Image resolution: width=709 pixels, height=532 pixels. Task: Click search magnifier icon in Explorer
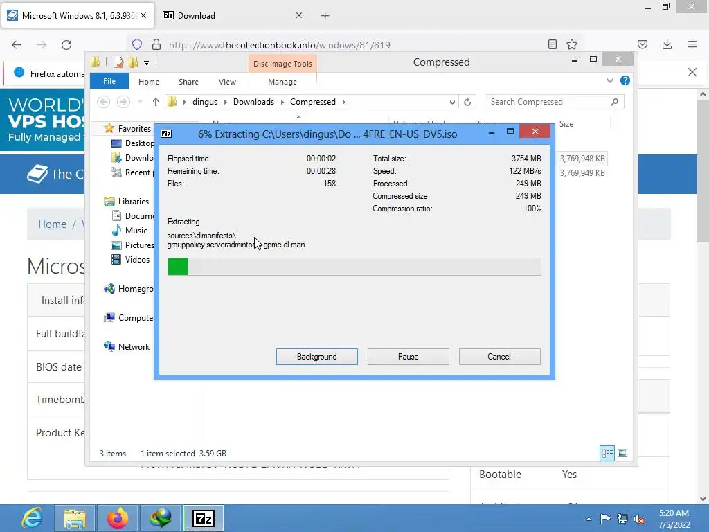point(614,102)
